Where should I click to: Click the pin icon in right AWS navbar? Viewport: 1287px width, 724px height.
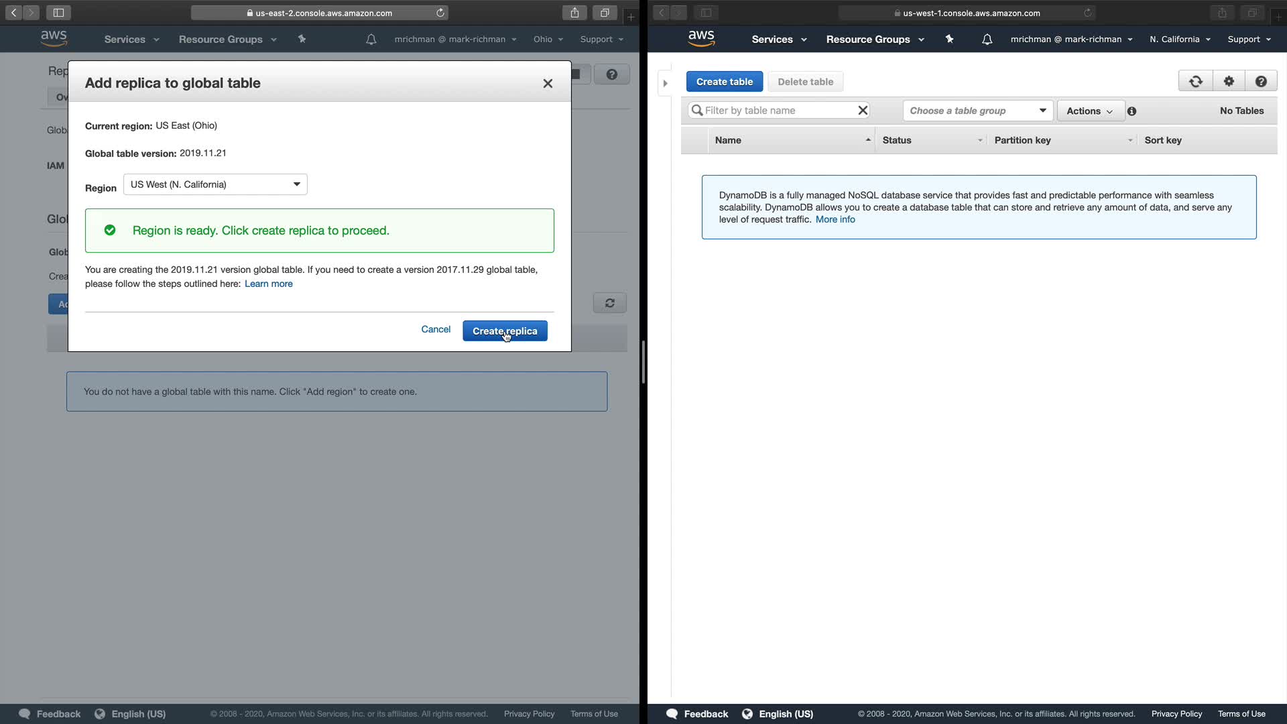tap(949, 40)
